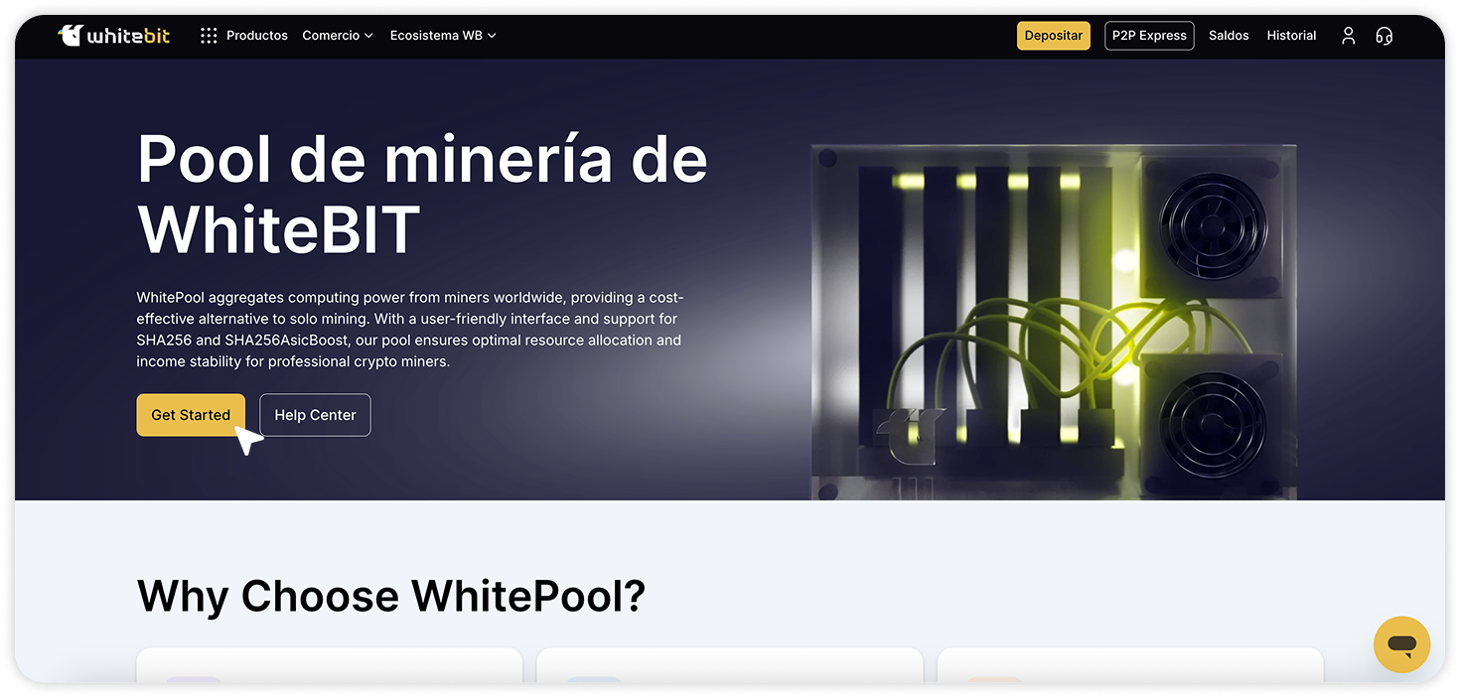1460x698 pixels.
Task: Open the Productos menu
Action: [x=257, y=36]
